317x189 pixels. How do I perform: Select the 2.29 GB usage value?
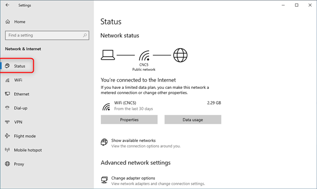click(x=214, y=103)
